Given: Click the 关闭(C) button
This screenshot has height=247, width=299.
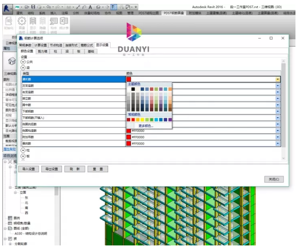Looking at the screenshot, I should pos(274,179).
